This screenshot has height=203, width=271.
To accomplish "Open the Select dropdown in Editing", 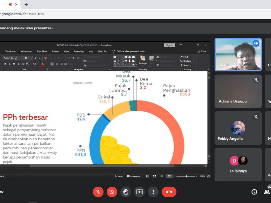I will [x=186, y=65].
